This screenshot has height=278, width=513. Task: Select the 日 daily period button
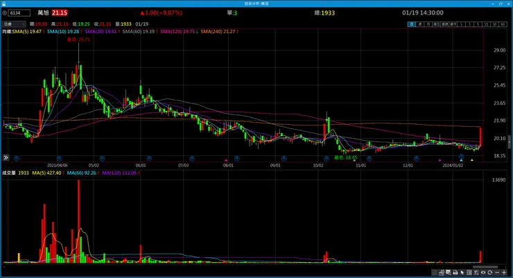click(x=411, y=24)
